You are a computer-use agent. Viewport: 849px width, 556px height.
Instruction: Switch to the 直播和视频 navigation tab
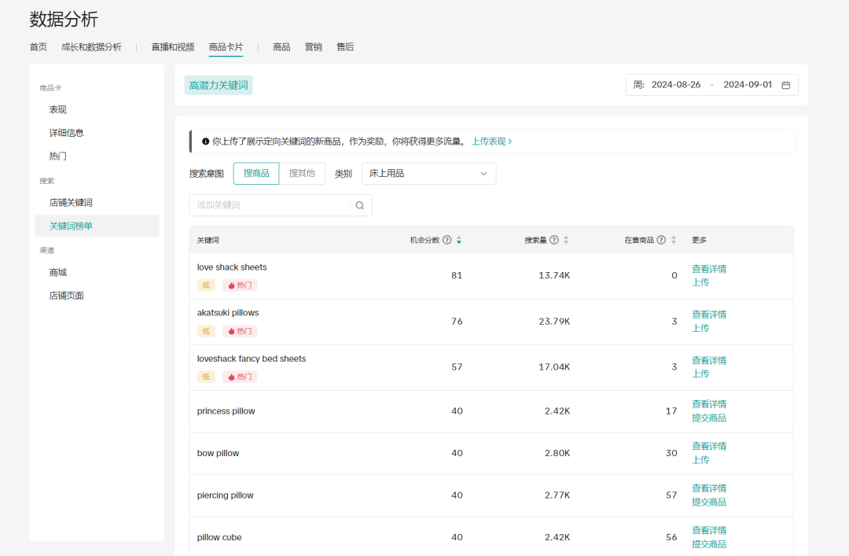pos(171,46)
